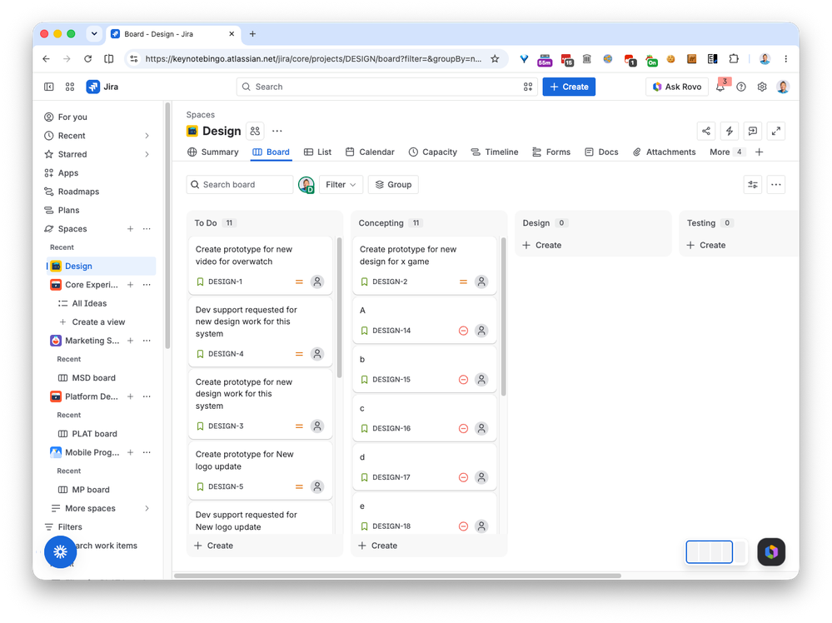Click the share icon for Design space
This screenshot has width=832, height=623.
(705, 131)
